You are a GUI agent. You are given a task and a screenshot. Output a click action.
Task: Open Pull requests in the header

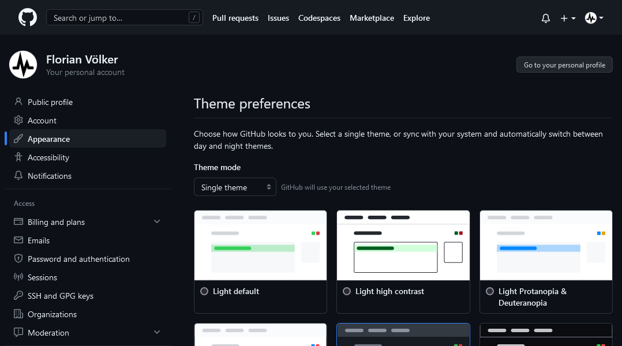(x=235, y=18)
